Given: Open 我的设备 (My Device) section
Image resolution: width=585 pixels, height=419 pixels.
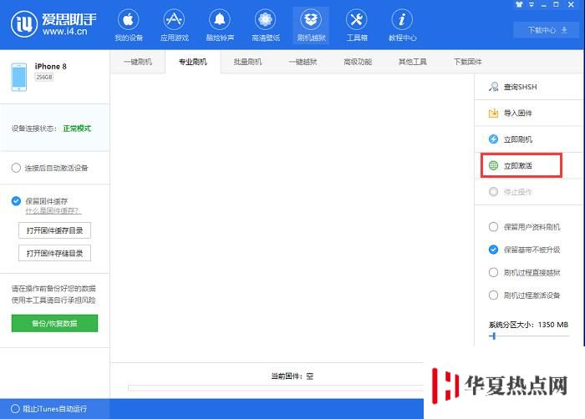Looking at the screenshot, I should [129, 25].
